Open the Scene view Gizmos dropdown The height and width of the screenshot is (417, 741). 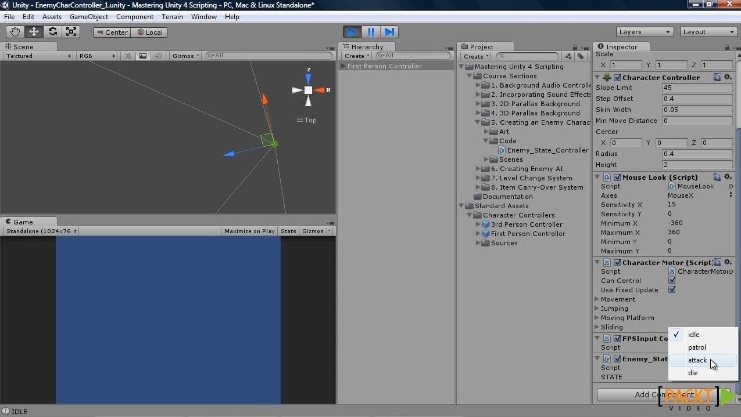186,56
